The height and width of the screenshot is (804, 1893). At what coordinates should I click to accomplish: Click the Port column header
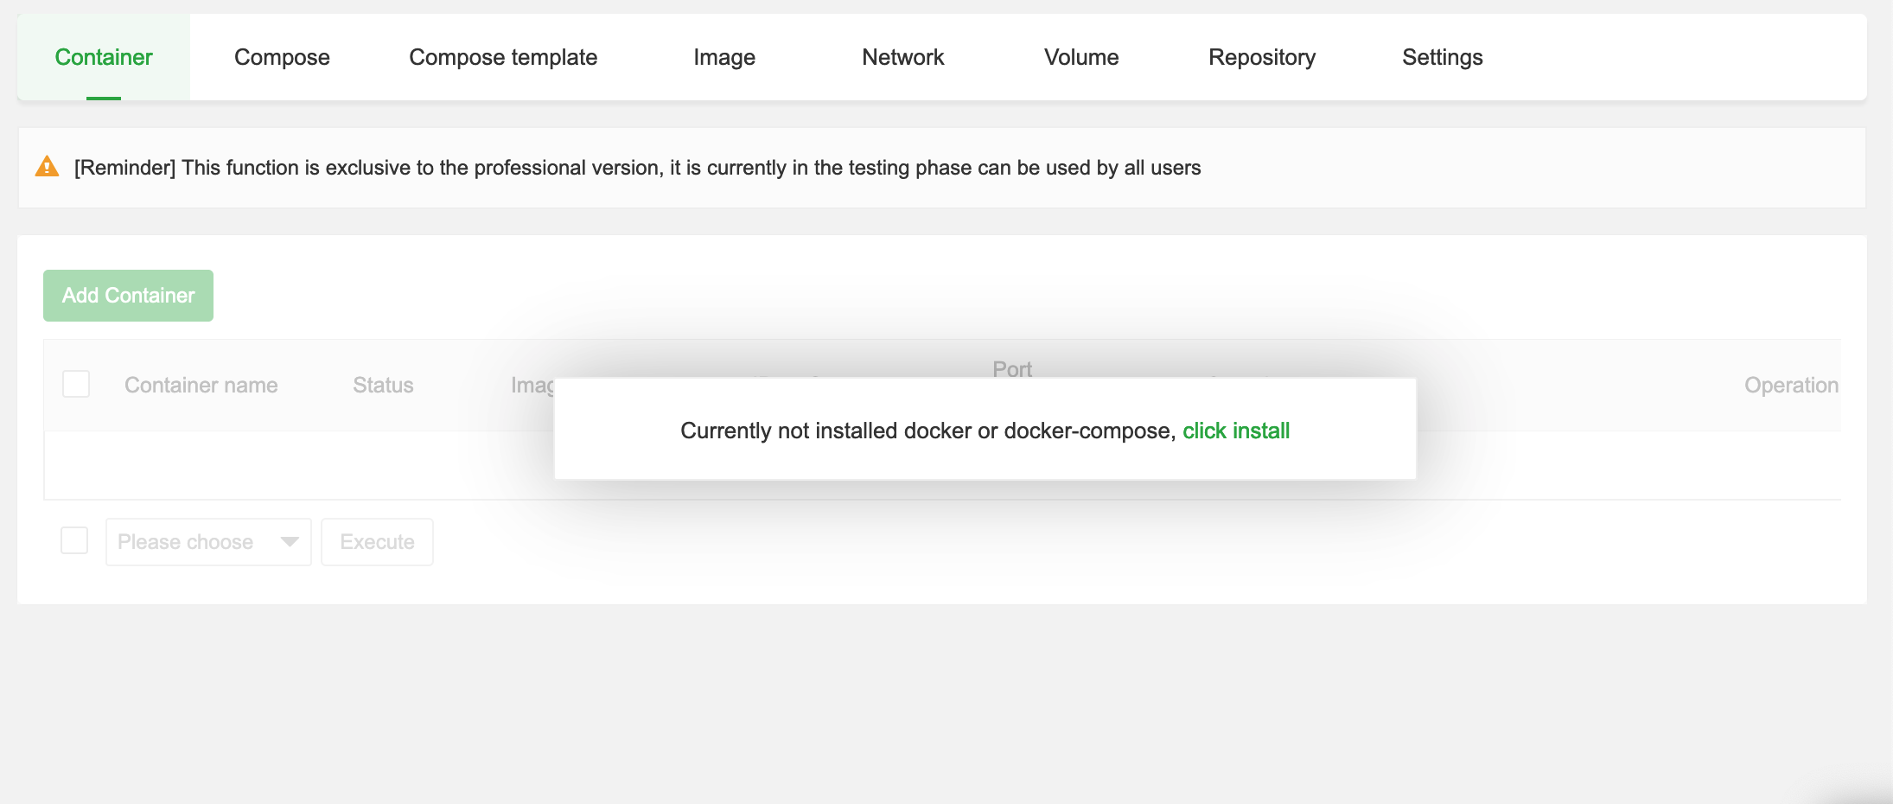point(1012,369)
